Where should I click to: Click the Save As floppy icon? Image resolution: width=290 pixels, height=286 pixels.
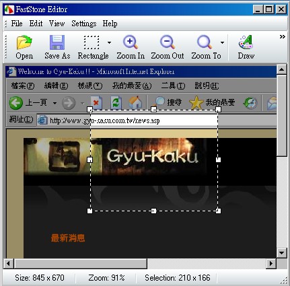[57, 42]
